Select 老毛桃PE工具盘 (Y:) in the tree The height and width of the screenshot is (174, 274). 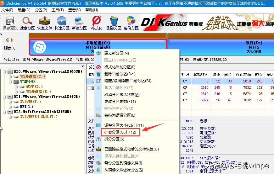[39, 117]
